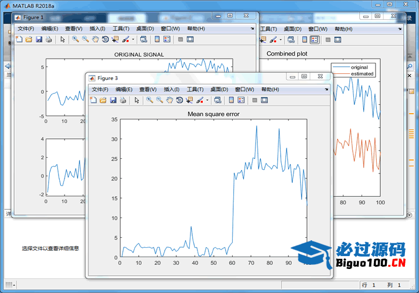Open 工具(T) menu in Figure 3
The height and width of the screenshot is (293, 419).
[x=195, y=90]
